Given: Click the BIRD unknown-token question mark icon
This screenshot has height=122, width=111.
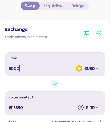Looking at the screenshot, I should point(81,107).
